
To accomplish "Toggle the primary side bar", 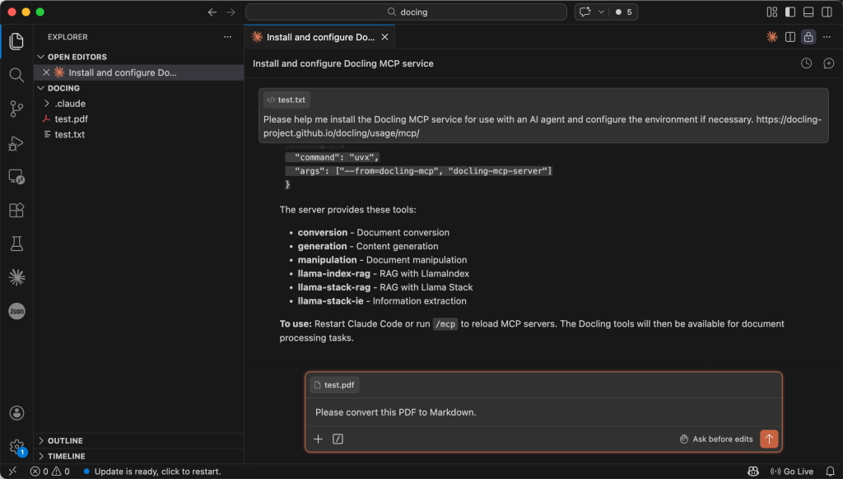I will [x=790, y=12].
